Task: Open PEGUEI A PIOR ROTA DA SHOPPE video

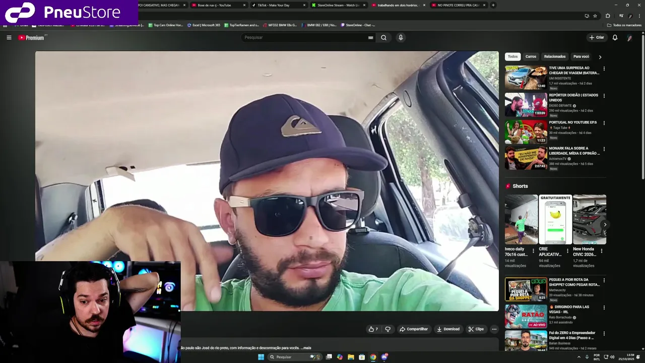Action: [x=526, y=289]
